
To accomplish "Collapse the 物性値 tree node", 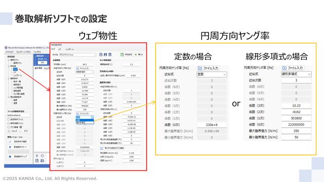I will [x=9, y=66].
